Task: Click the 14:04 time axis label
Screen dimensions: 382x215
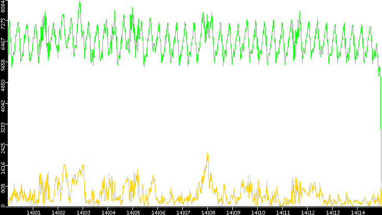Action: (108, 213)
